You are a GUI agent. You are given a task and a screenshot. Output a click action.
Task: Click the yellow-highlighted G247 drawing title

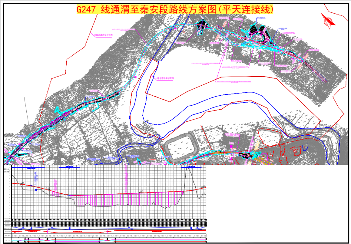pyautogui.click(x=175, y=9)
